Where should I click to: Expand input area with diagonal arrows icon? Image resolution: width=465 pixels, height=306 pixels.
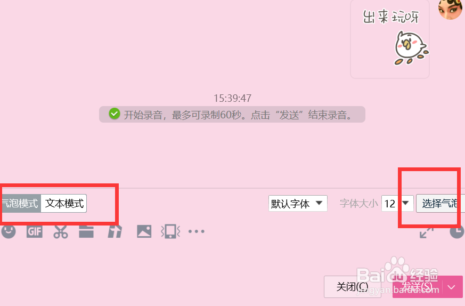[x=427, y=232]
